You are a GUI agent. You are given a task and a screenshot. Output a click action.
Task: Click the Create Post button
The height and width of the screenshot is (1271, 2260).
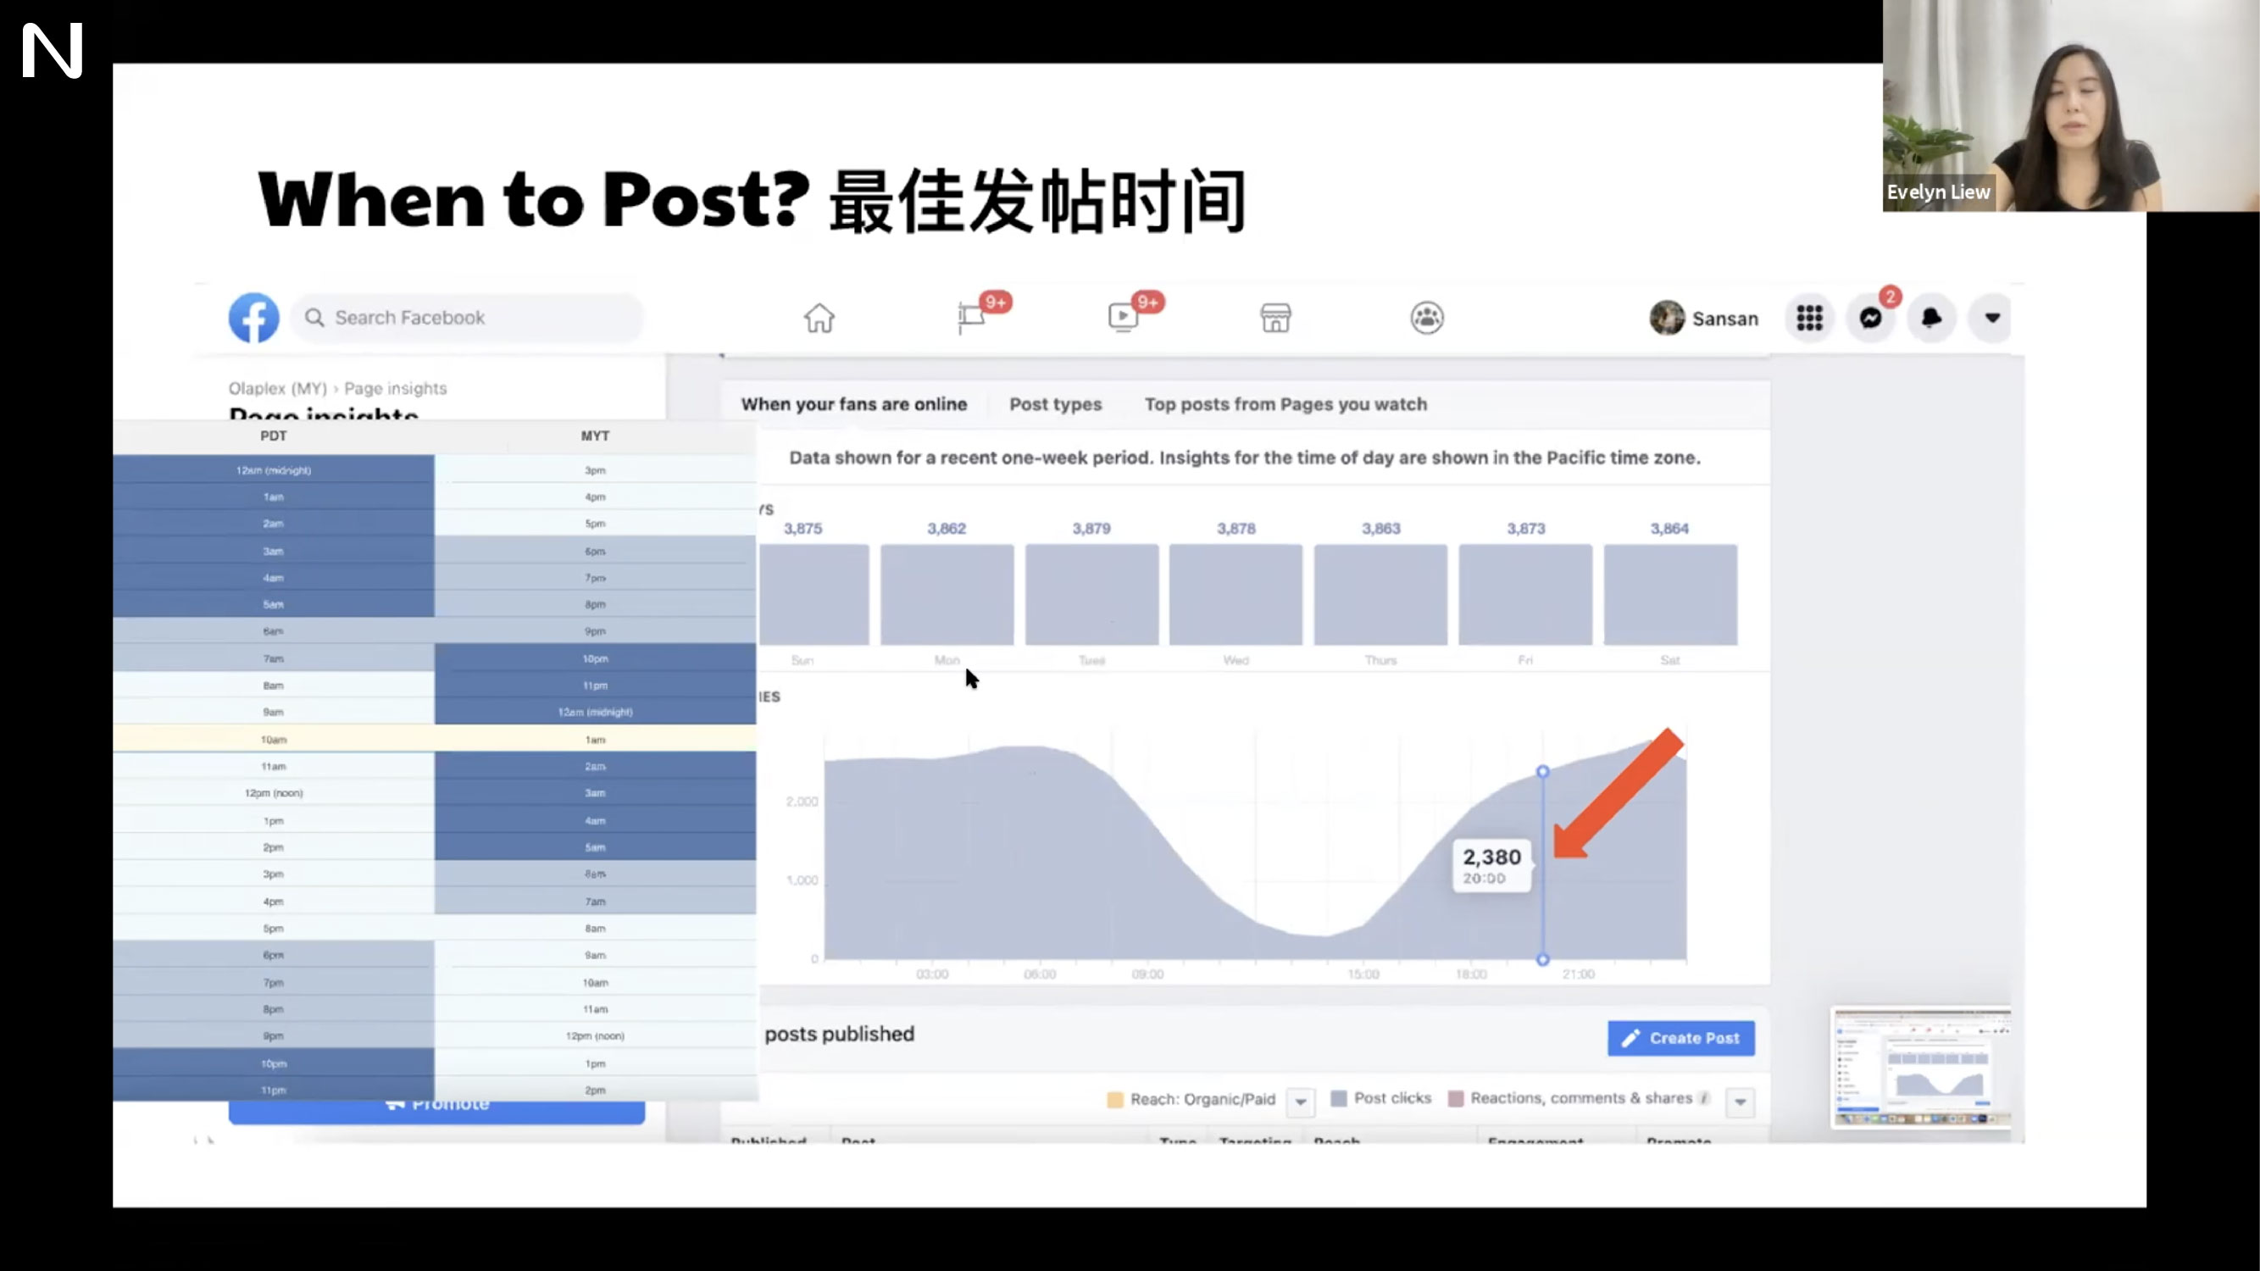[x=1681, y=1038]
